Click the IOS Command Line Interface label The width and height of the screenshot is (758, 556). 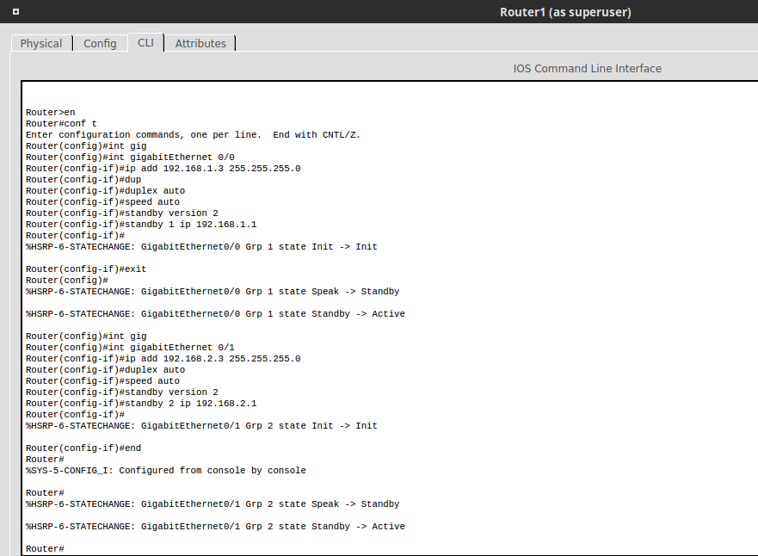[587, 68]
